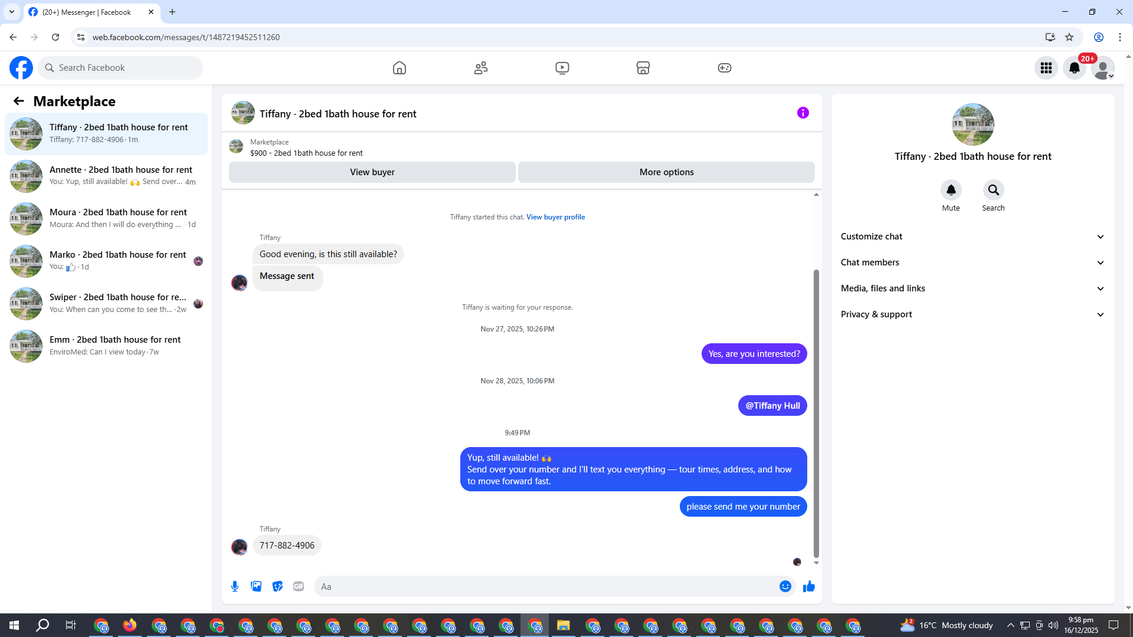Click the browser address bar URL
1133x637 pixels.
(x=186, y=37)
